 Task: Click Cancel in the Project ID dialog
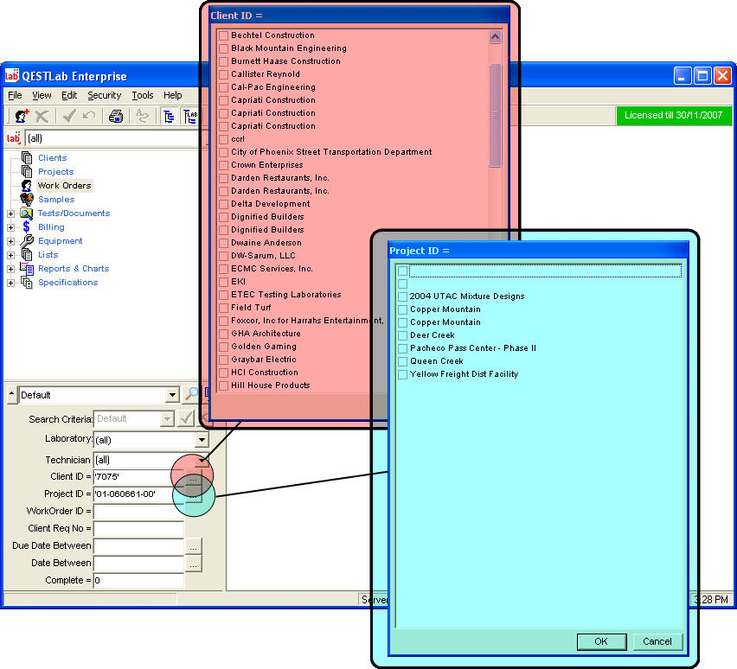coord(657,641)
